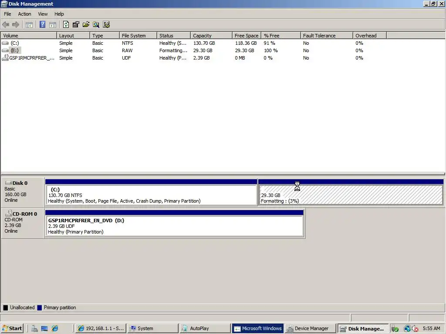
Task: Open the Properties toolbar icon
Action: (x=76, y=25)
